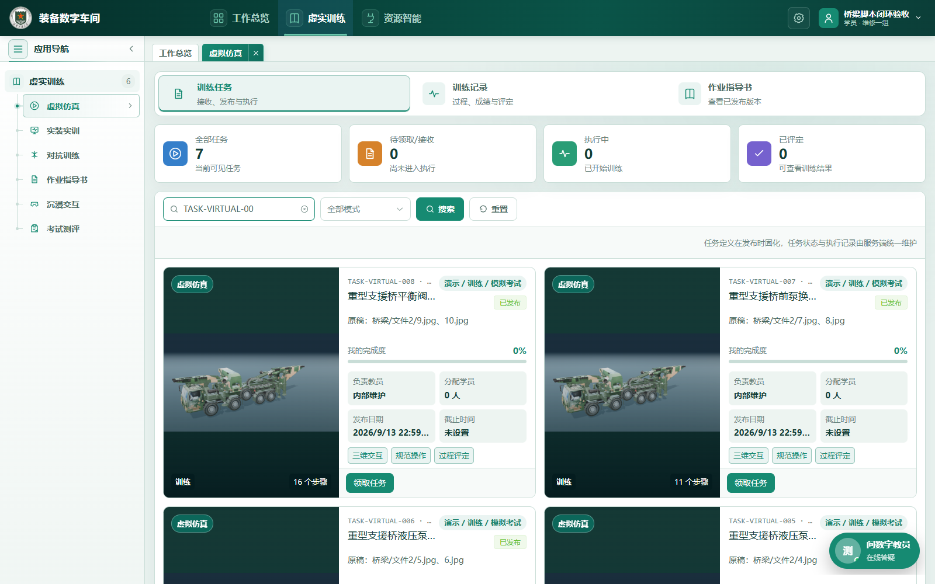Claim task TASK-VIRTUAL-007 with 领取任务
Viewport: 935px width, 584px height.
click(751, 483)
